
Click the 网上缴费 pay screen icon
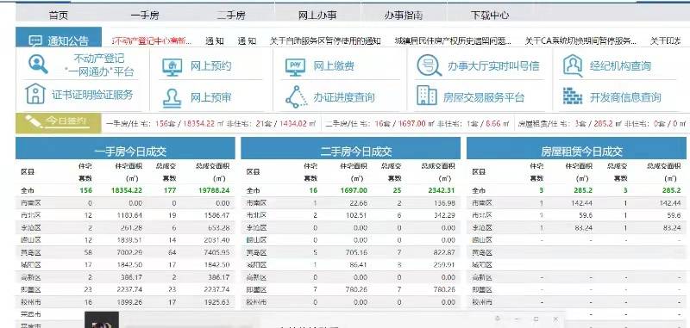[295, 67]
